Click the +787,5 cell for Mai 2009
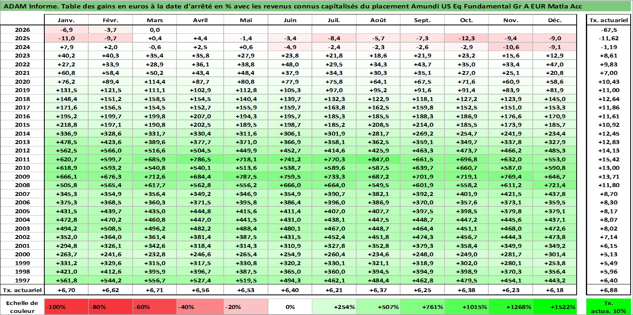This screenshot has height=315, width=633. [x=246, y=177]
